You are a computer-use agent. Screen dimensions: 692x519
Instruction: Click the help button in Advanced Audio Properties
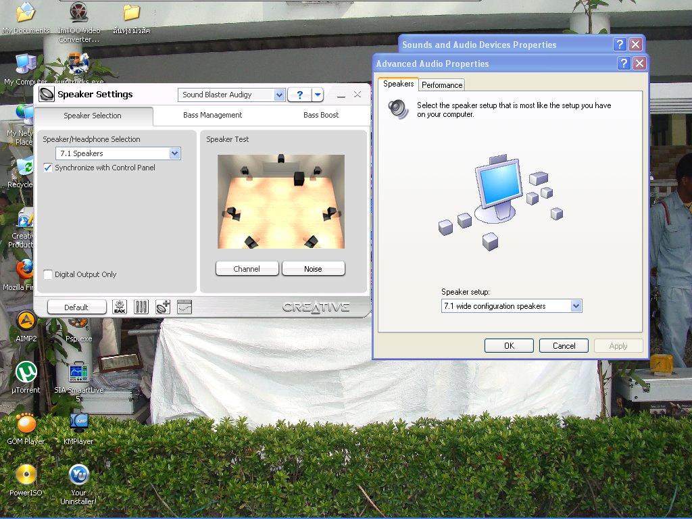click(x=623, y=63)
